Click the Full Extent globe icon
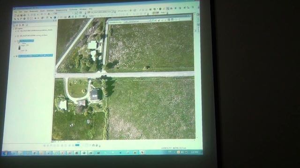The image size is (300, 168). point(24,19)
